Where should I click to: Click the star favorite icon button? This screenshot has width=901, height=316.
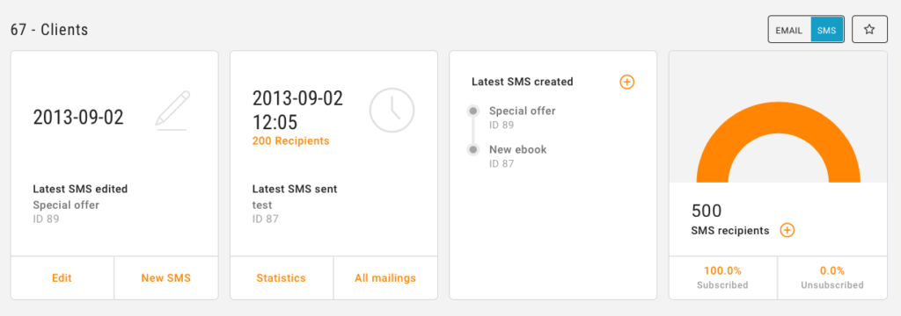(869, 29)
